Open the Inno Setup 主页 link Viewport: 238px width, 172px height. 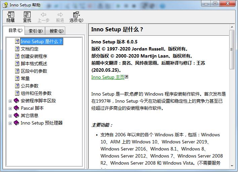pyautogui.click(x=108, y=77)
